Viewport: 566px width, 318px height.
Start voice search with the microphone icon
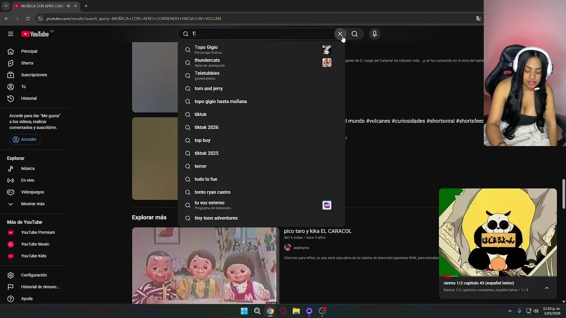point(375,34)
